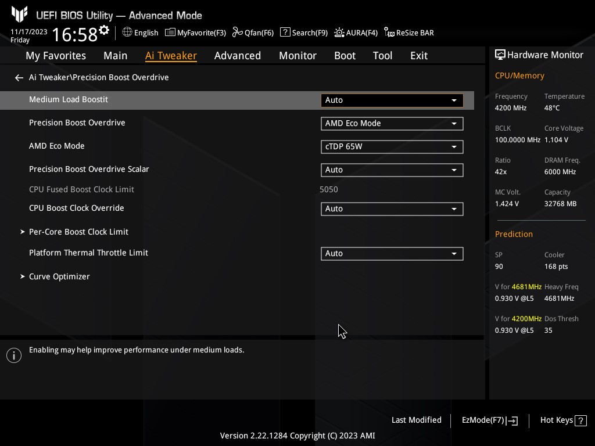This screenshot has height=446, width=595.
Task: Switch to Main tab
Action: point(116,56)
